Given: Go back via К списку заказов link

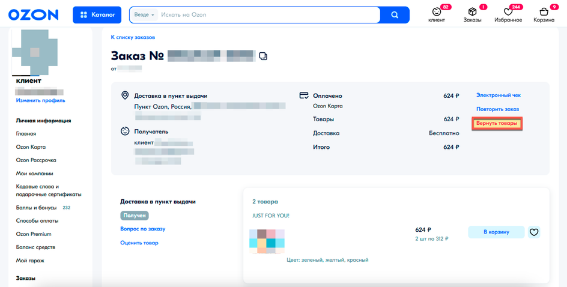Looking at the screenshot, I should pos(133,37).
